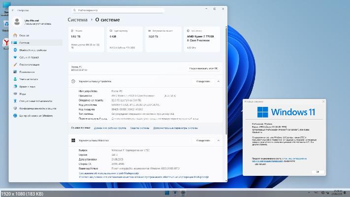
Task: Select the System item in sidebar
Action: pos(25,43)
